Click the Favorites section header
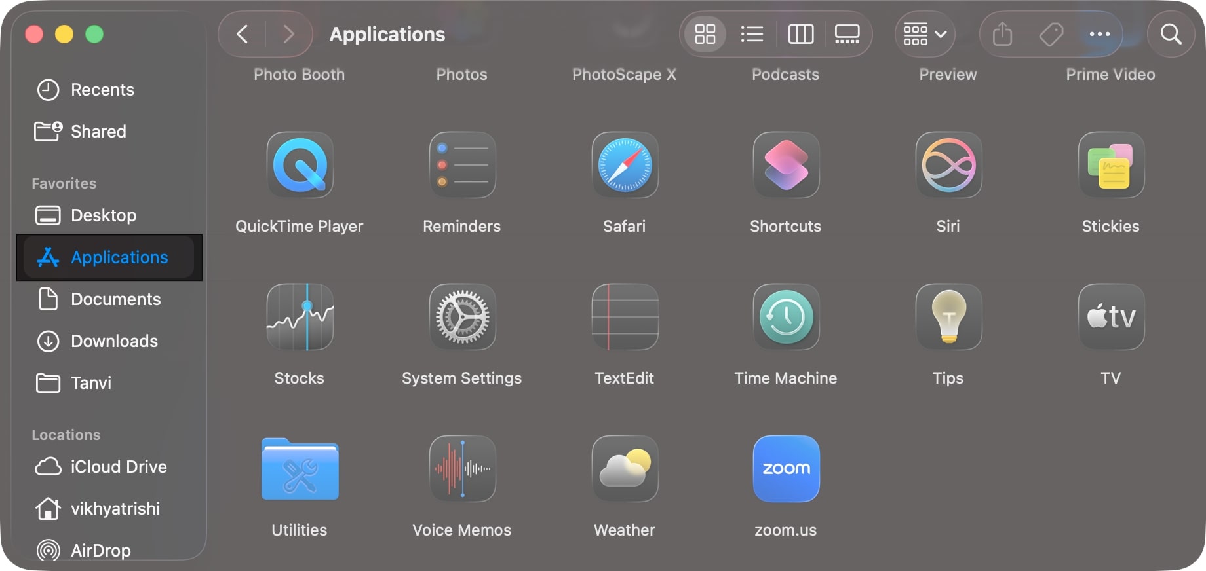The image size is (1206, 571). 64,183
